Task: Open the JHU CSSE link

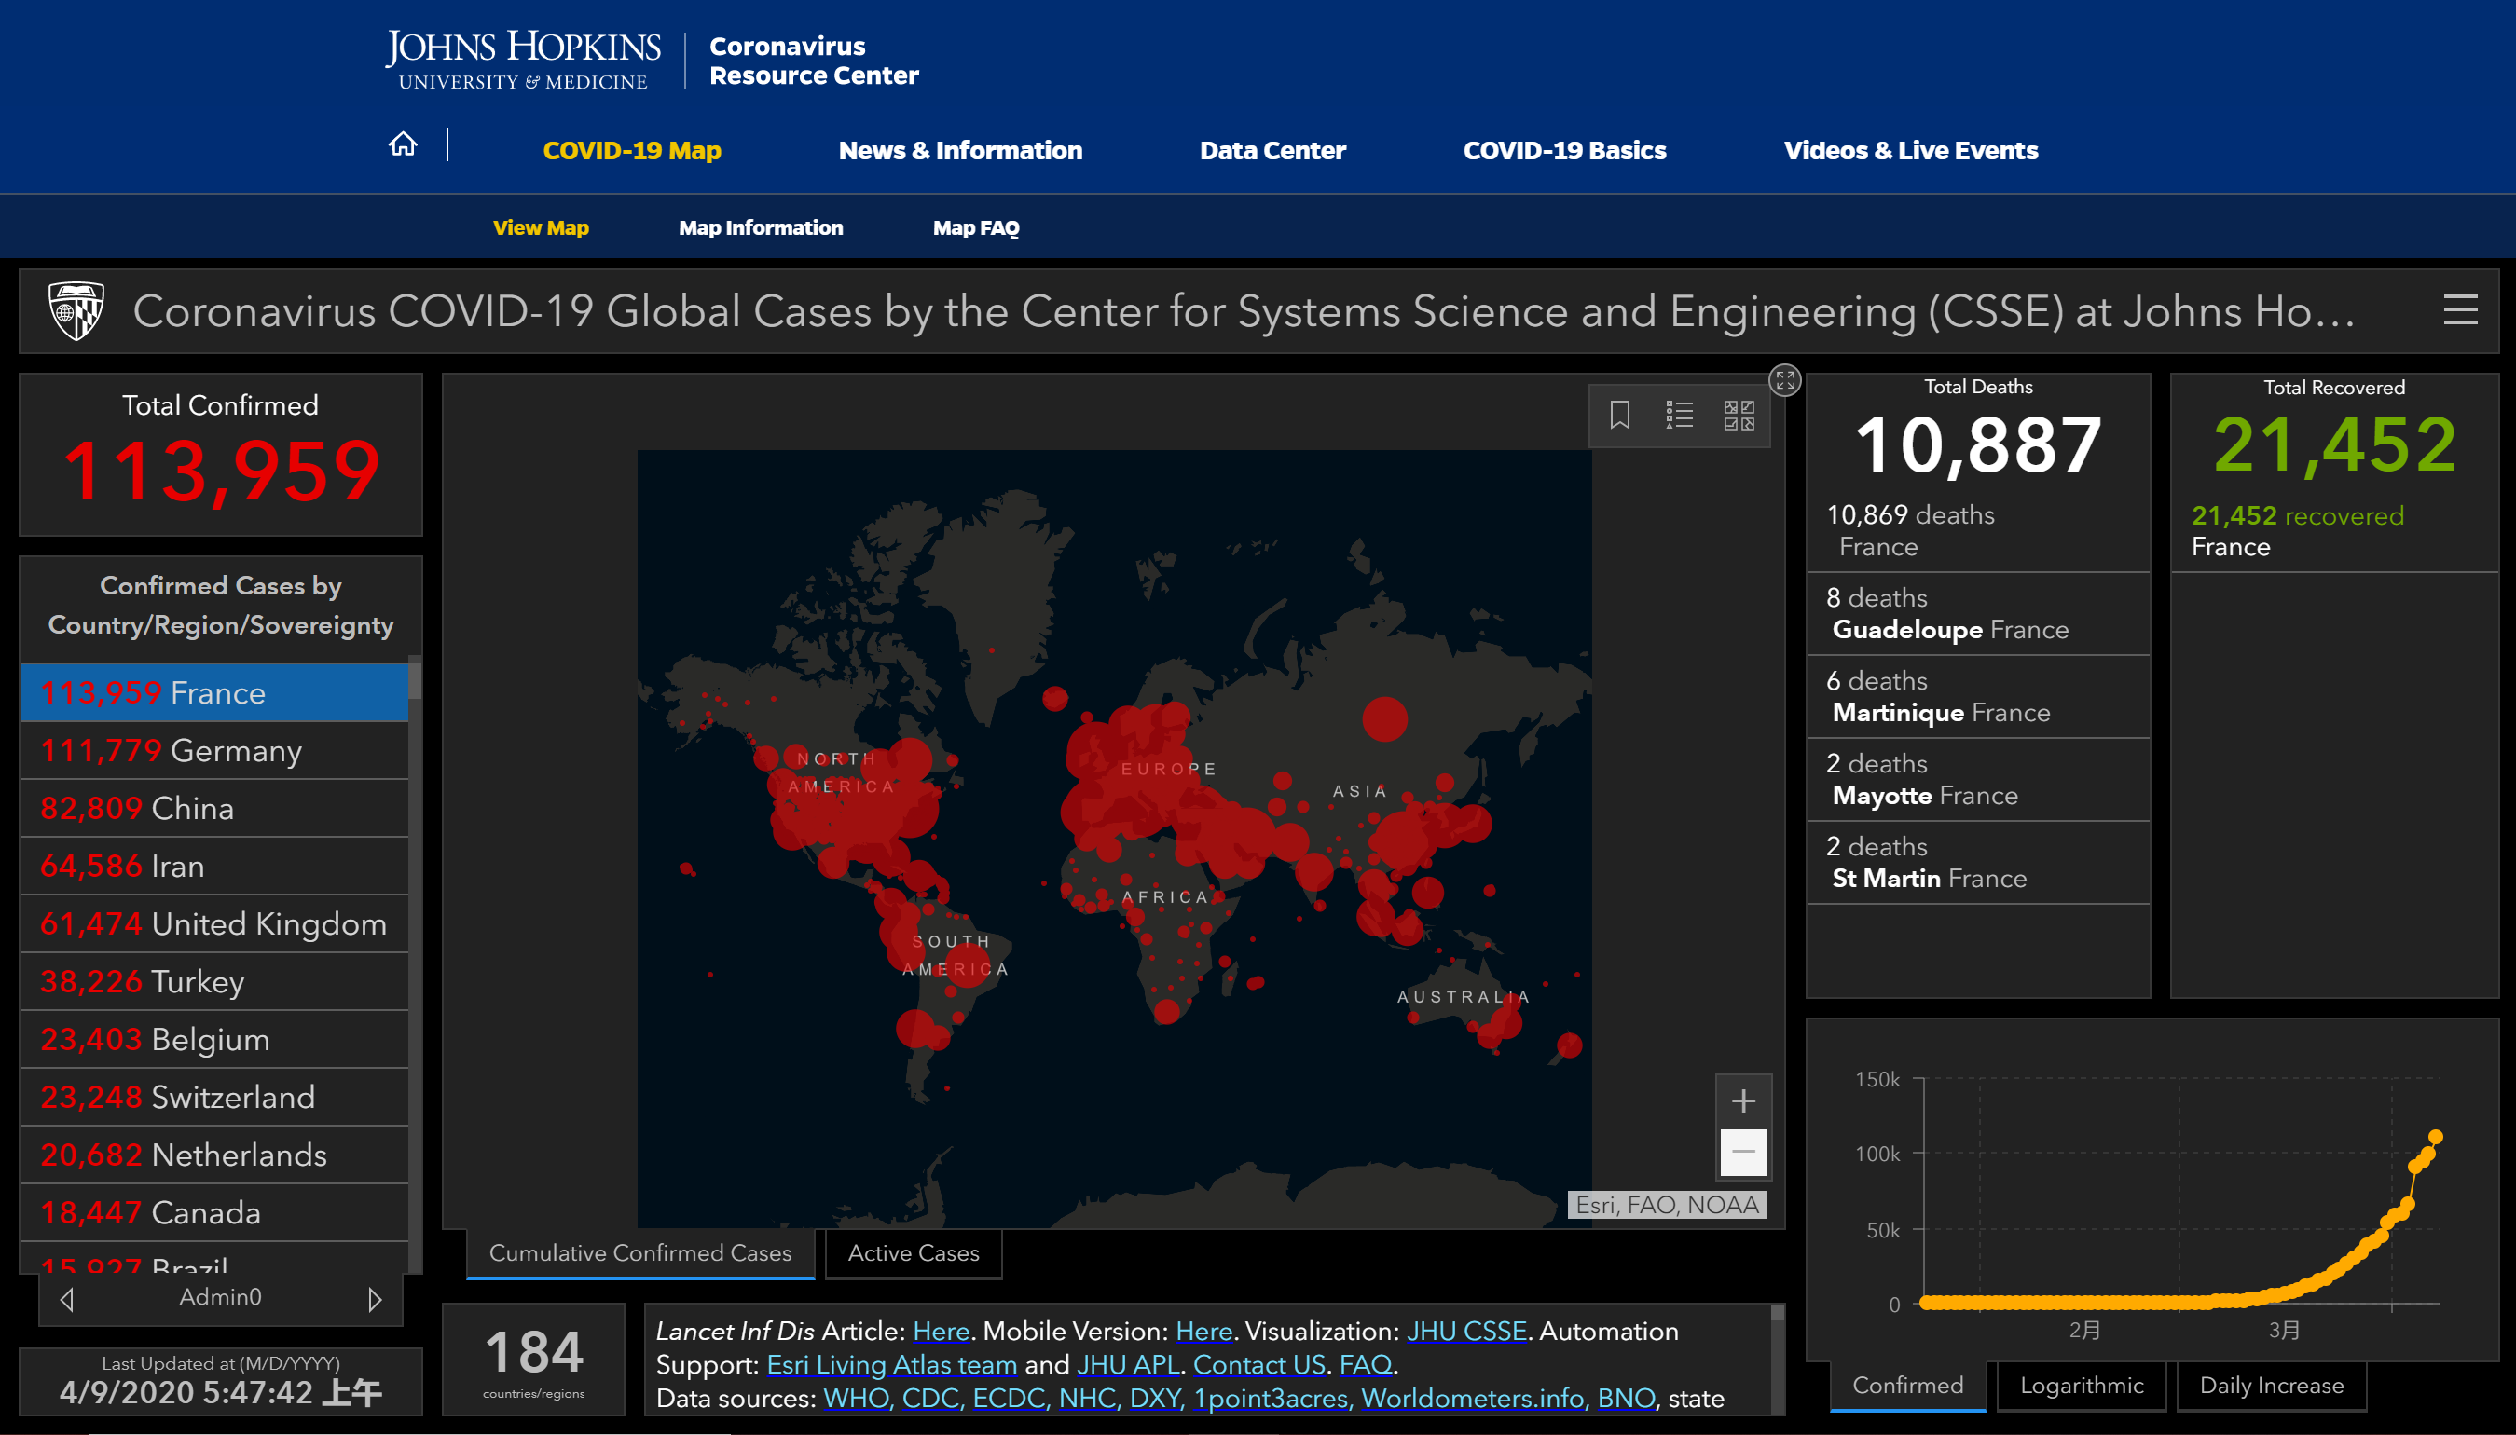Action: [1466, 1332]
